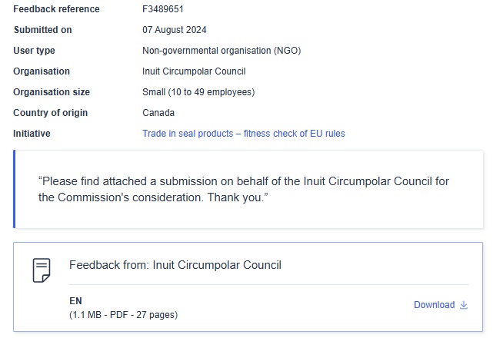Click feedback reference number F3489651
493x338 pixels.
click(x=163, y=9)
